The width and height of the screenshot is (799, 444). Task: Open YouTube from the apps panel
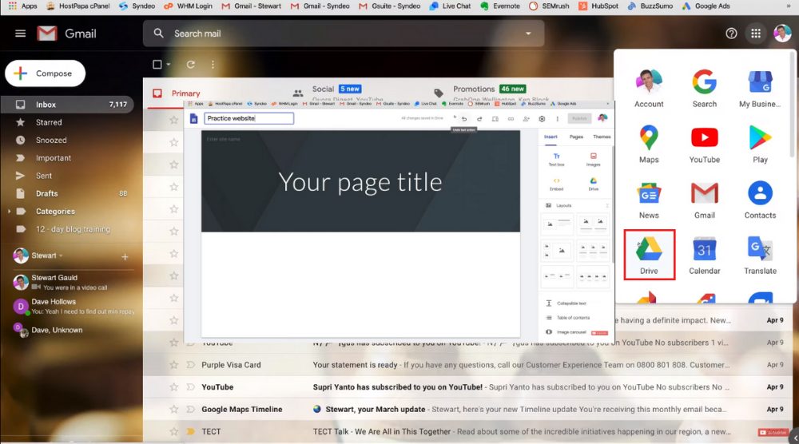704,144
